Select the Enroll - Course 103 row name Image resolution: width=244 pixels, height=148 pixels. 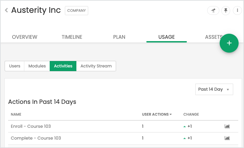click(31, 126)
